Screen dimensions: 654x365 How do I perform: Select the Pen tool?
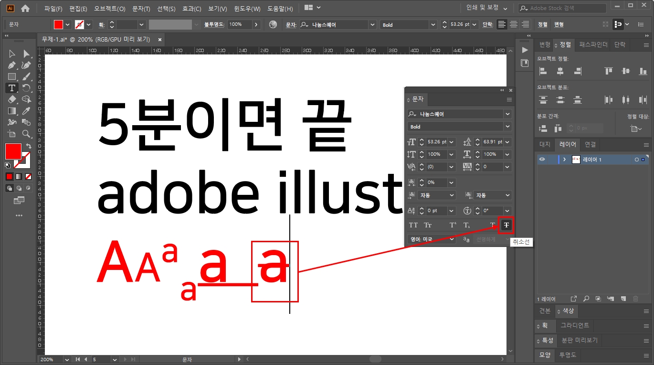pyautogui.click(x=12, y=65)
